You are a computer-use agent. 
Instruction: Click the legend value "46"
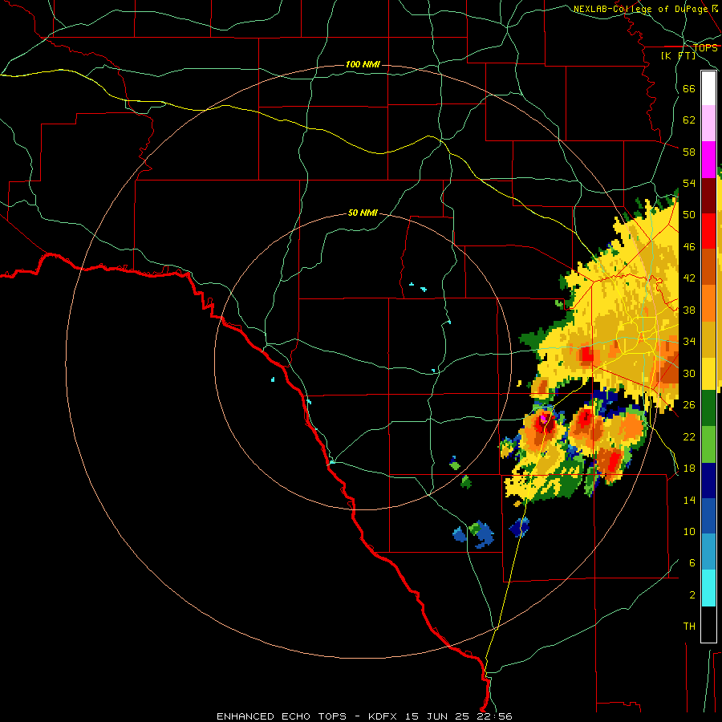tap(689, 247)
